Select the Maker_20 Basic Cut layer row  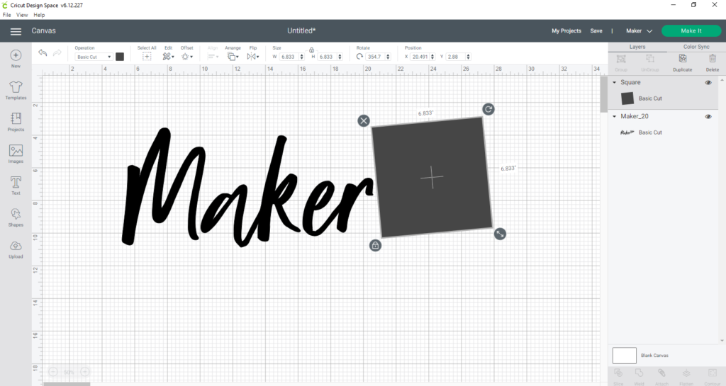(x=664, y=132)
